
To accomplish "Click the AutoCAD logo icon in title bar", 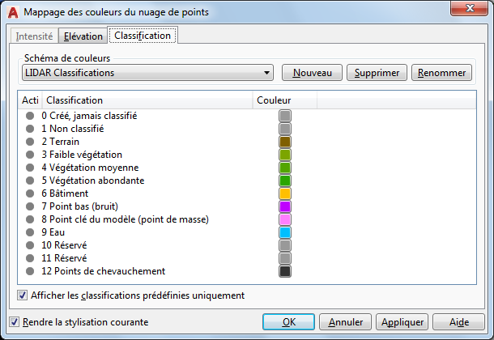I will click(x=11, y=11).
